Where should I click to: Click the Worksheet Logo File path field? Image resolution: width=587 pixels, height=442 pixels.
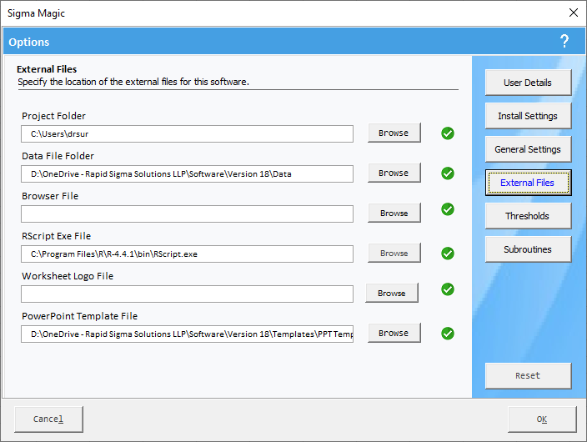tap(187, 294)
